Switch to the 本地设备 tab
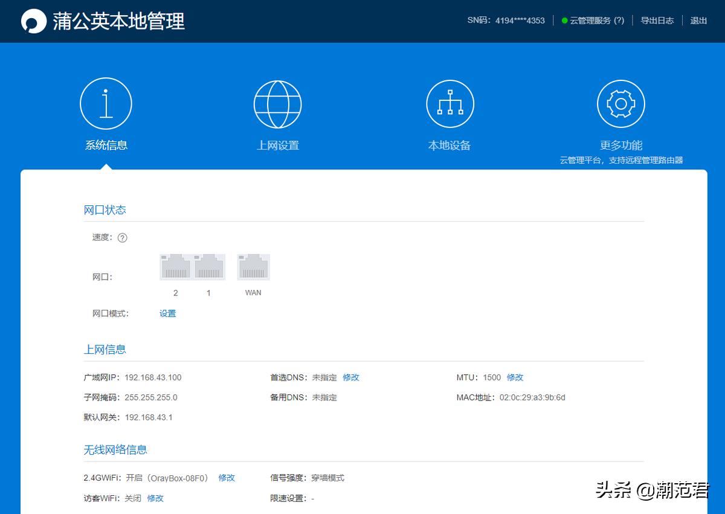725x514 pixels. tap(449, 145)
